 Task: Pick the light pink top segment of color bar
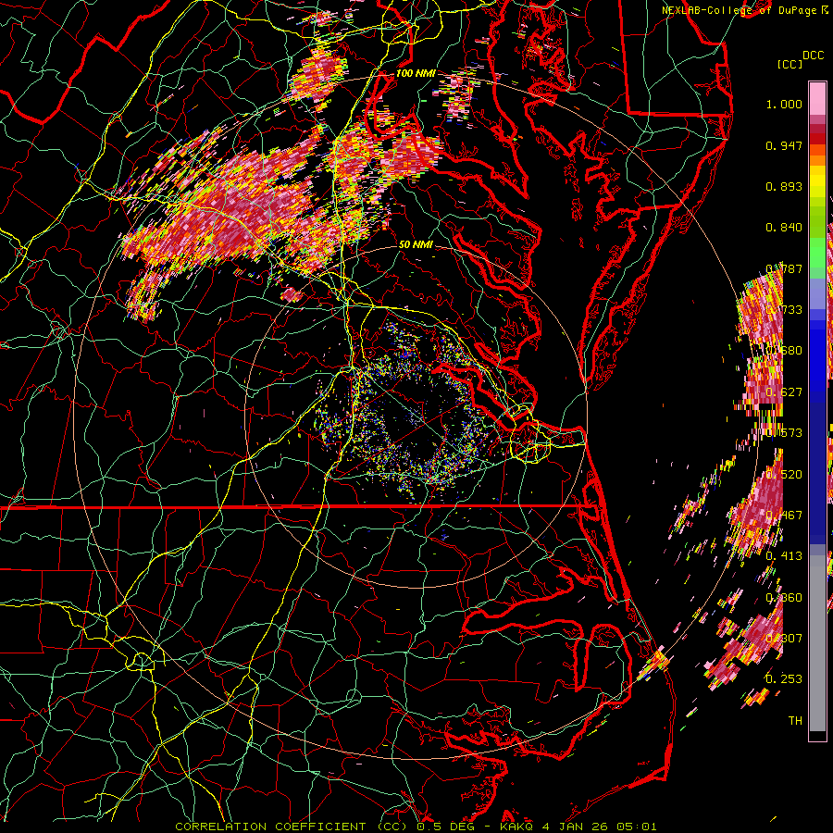click(x=817, y=99)
